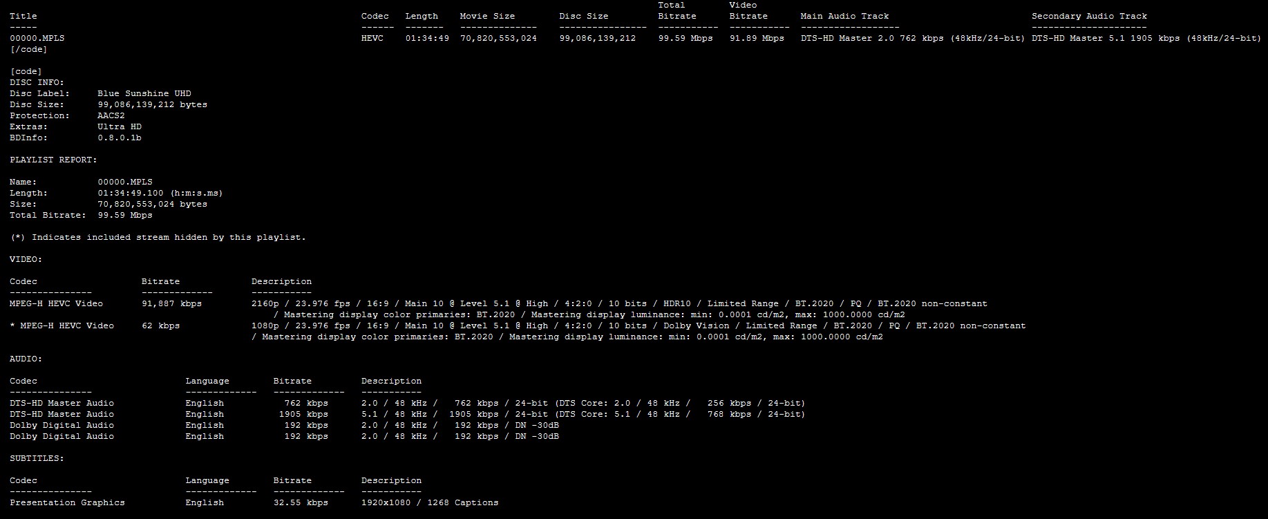The width and height of the screenshot is (1268, 519).
Task: Click the "Title" column header
Action: pyautogui.click(x=23, y=16)
